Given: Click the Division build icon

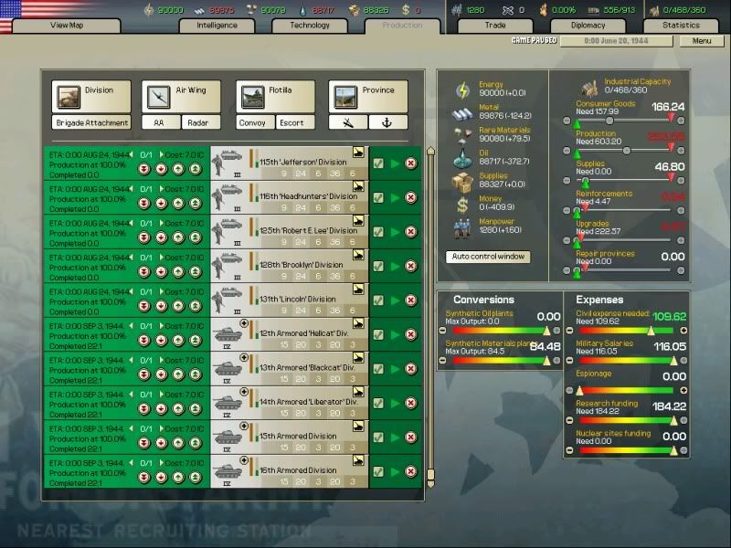Looking at the screenshot, I should tap(68, 95).
